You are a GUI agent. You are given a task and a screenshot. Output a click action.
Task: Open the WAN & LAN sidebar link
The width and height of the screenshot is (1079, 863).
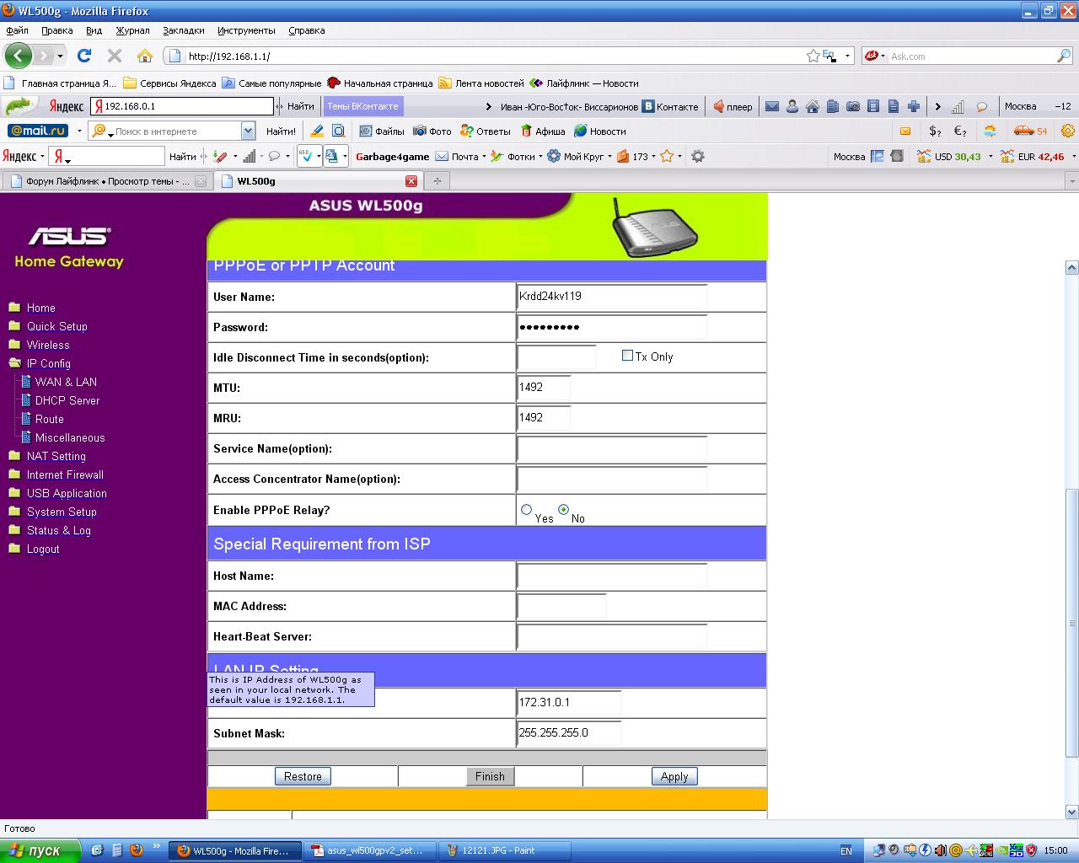66,382
